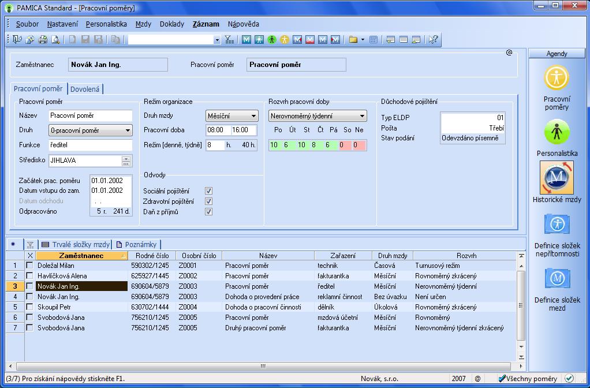Expand the Druh mzdy dropdown
The height and width of the screenshot is (388, 590).
pos(253,116)
